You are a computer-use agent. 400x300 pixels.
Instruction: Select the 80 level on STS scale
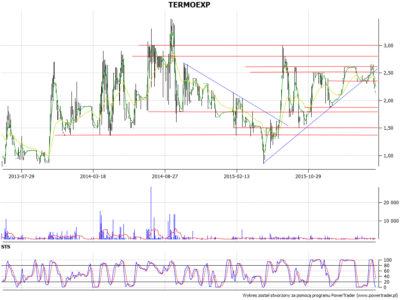click(x=387, y=266)
